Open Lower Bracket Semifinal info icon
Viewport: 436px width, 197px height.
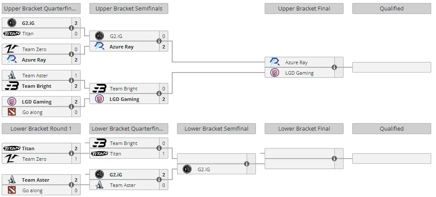tap(246, 164)
